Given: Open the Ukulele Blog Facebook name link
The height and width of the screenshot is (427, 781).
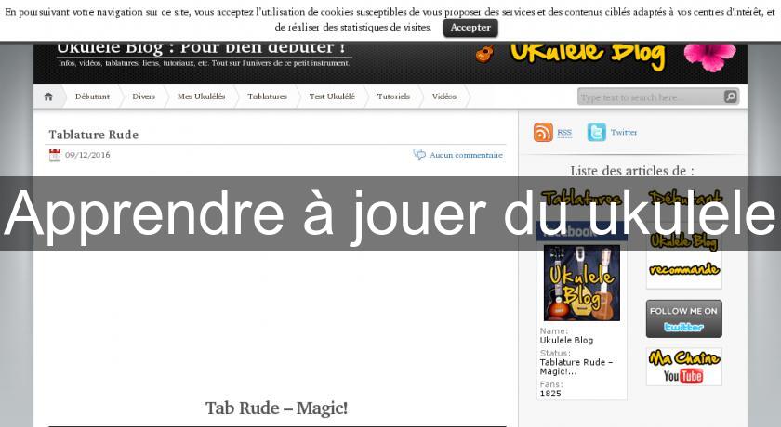Looking at the screenshot, I should coord(566,341).
